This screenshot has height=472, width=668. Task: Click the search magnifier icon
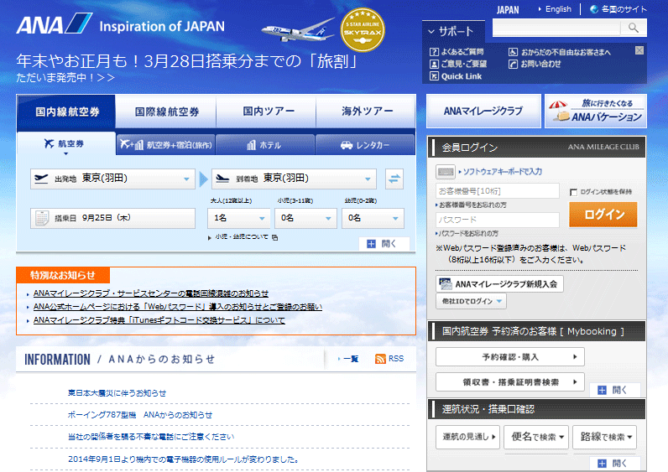[x=634, y=29]
